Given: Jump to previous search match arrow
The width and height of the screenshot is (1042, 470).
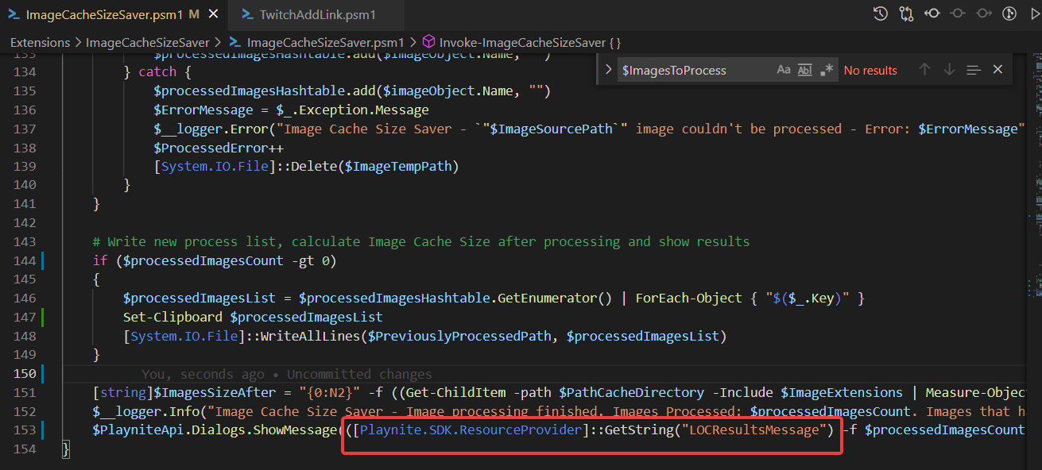Looking at the screenshot, I should coord(924,70).
